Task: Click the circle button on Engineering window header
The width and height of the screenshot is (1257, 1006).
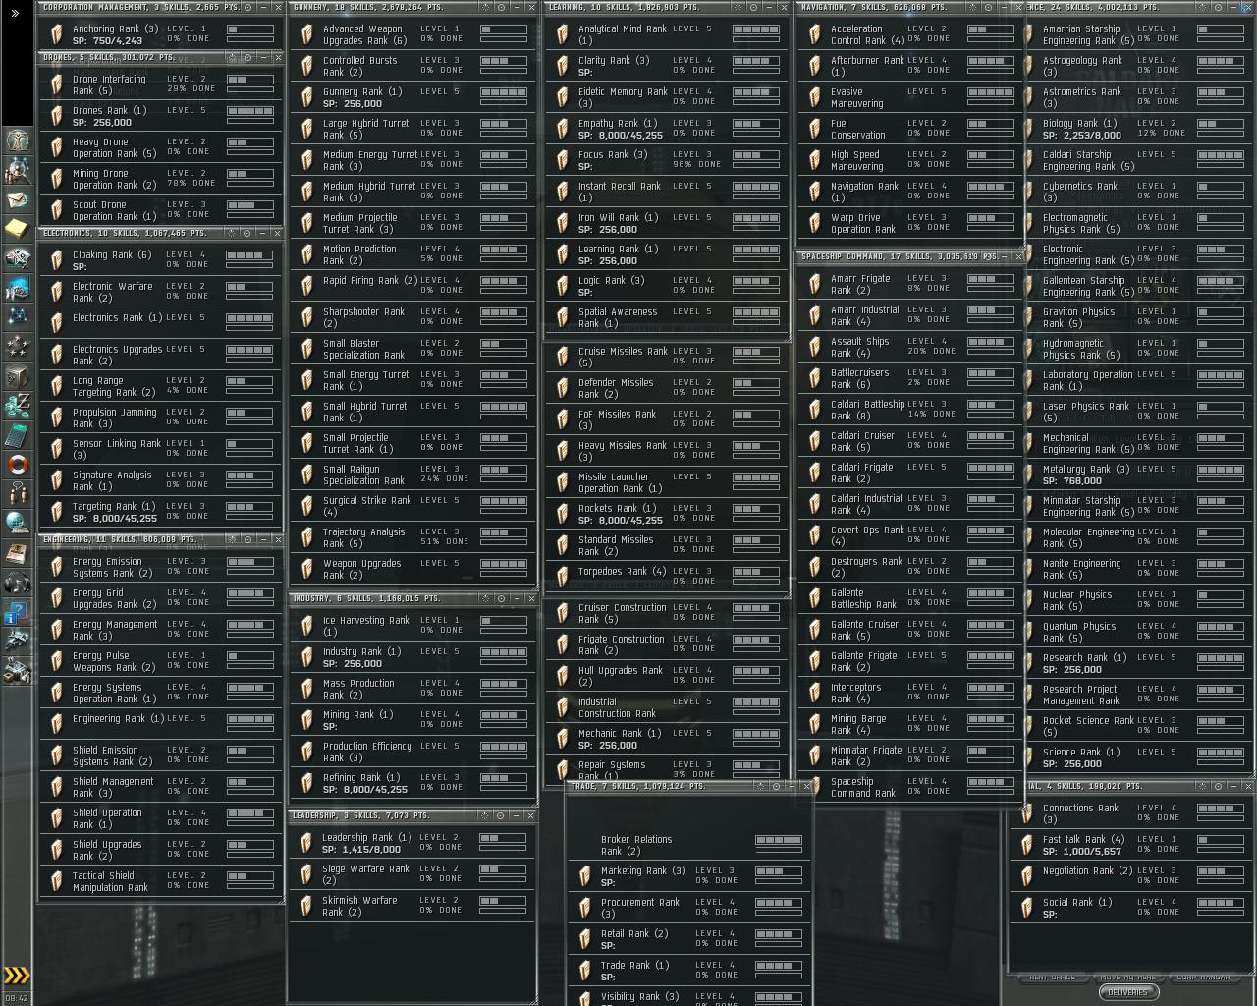Action: 247,540
